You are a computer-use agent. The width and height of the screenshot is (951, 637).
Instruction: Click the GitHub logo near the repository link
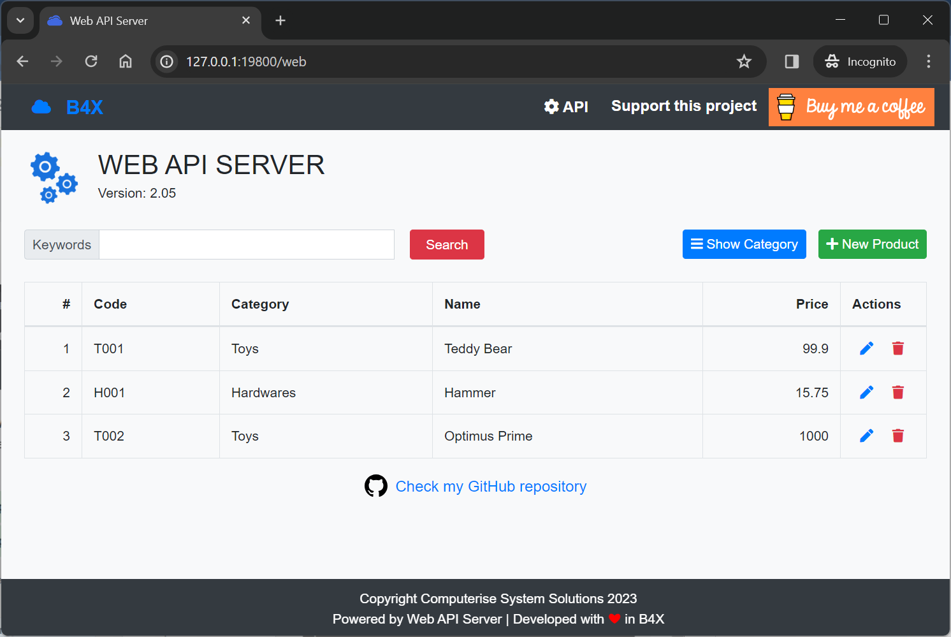click(376, 486)
